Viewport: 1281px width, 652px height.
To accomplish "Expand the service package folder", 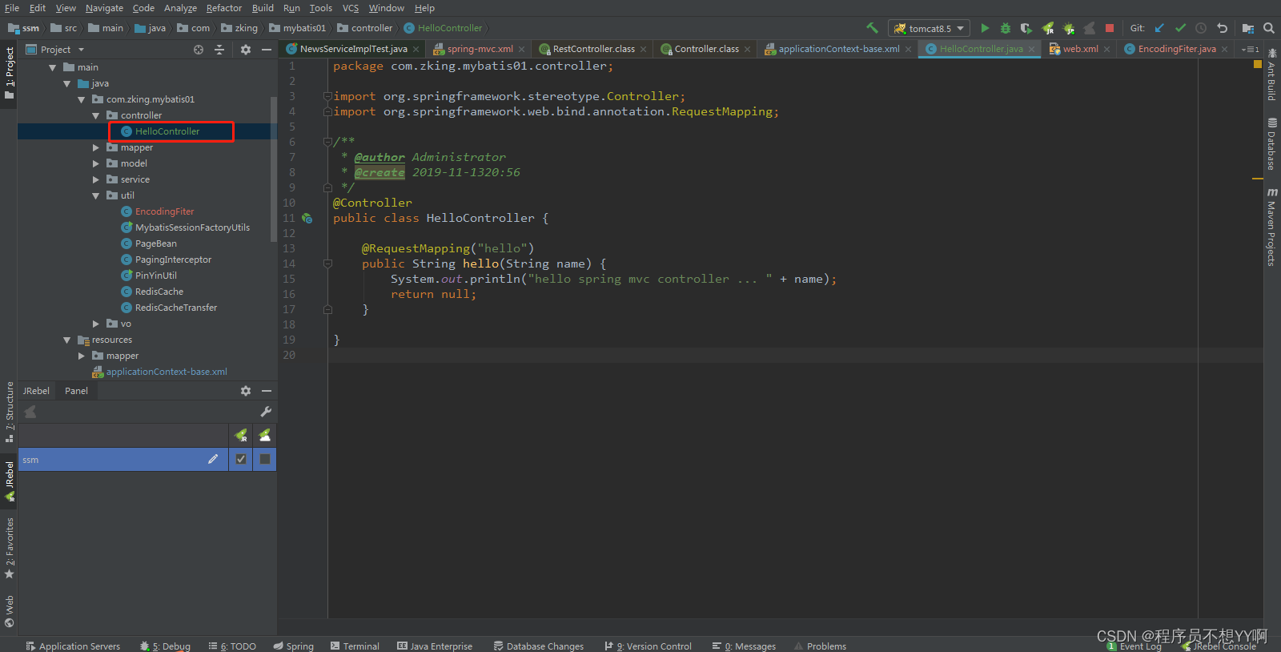I will [x=96, y=179].
